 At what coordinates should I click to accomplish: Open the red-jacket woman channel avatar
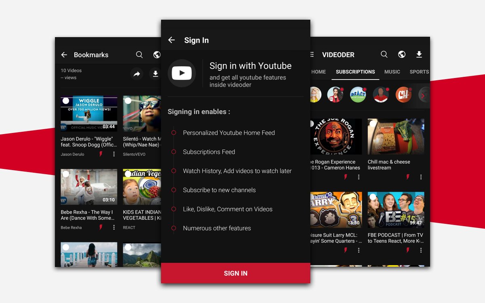335,95
